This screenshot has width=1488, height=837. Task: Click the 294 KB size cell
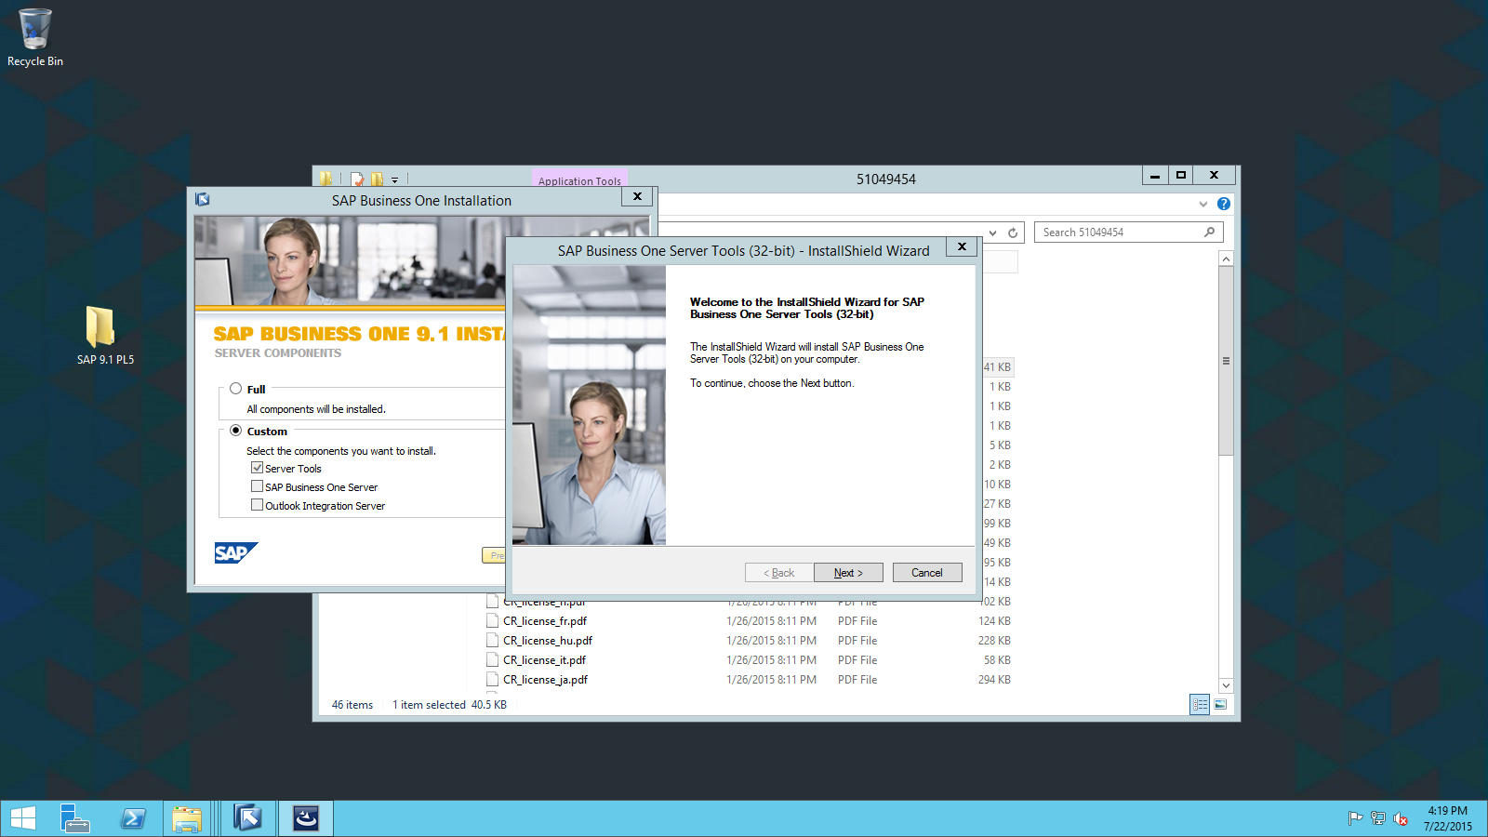click(994, 680)
